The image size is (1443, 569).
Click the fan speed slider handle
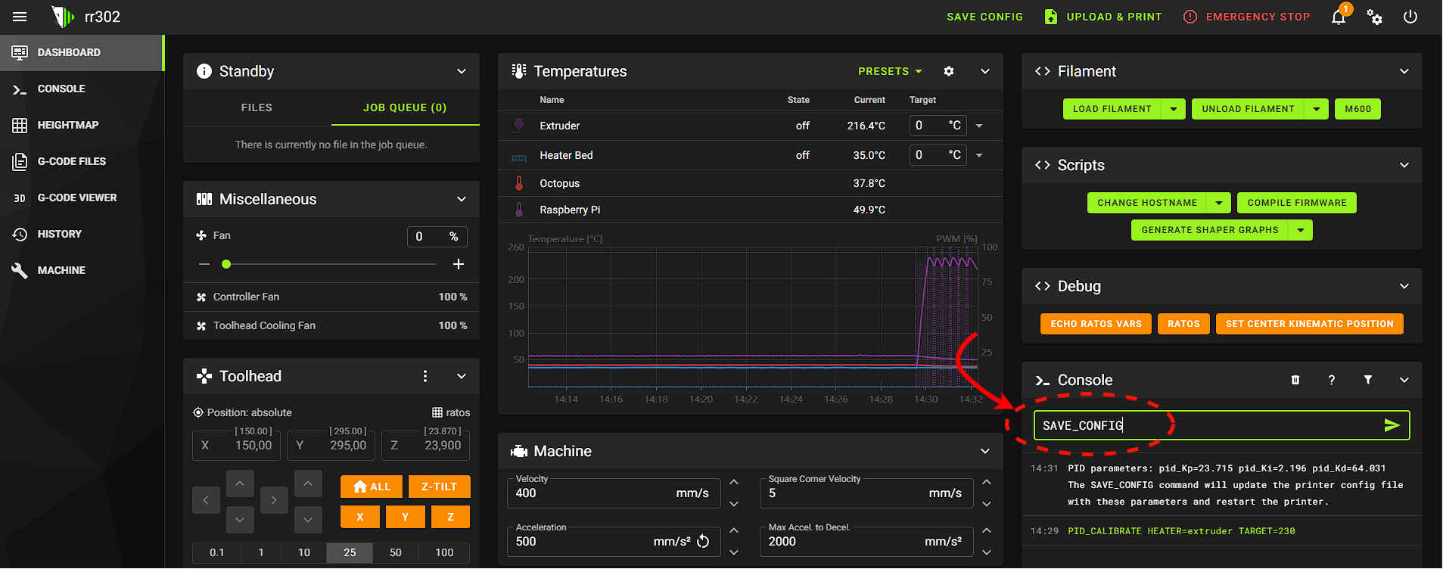coord(226,264)
